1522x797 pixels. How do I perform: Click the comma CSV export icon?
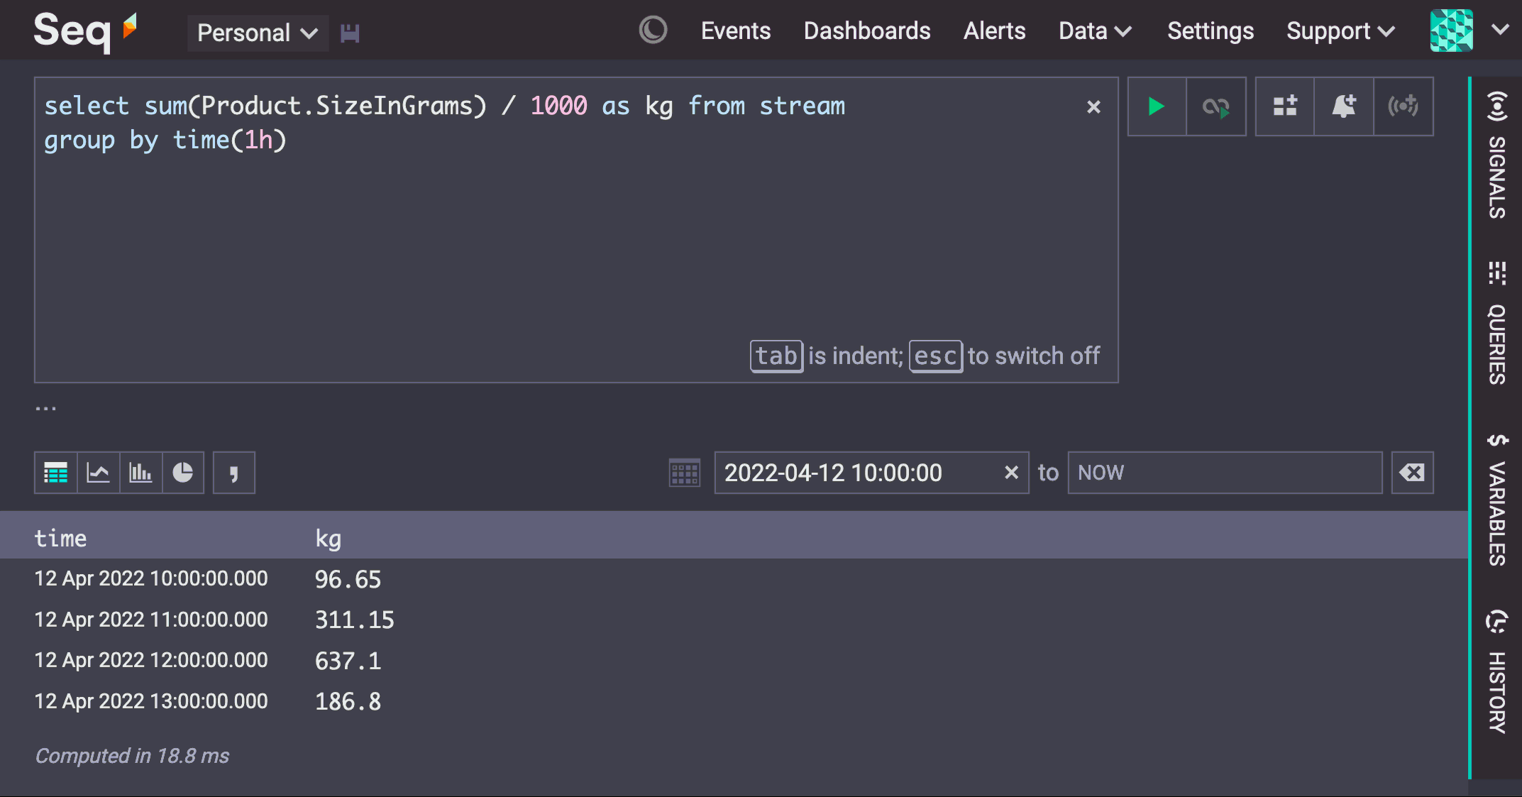tap(234, 473)
